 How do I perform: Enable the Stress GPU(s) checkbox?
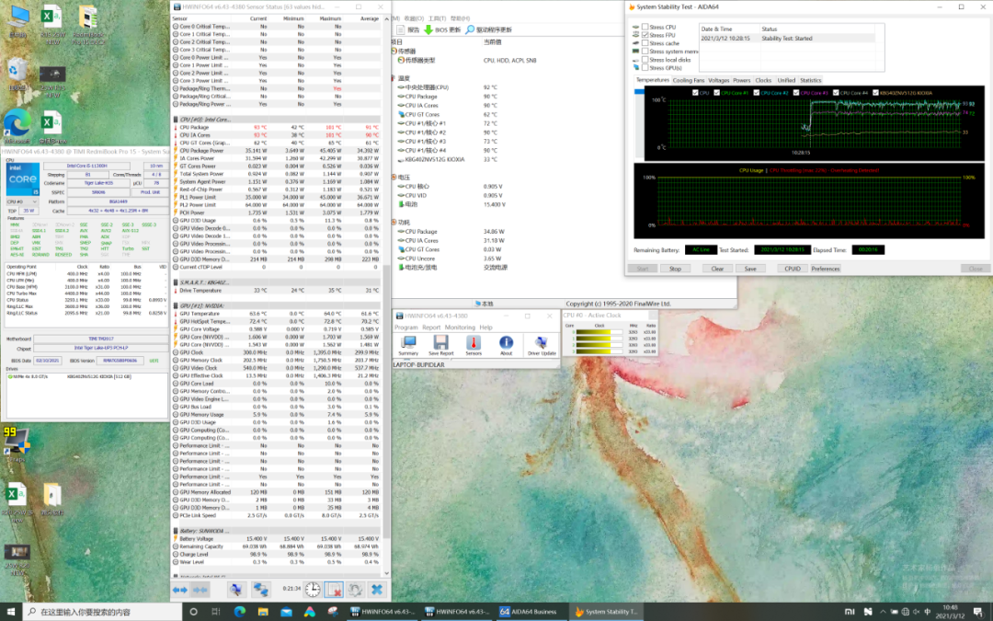645,68
